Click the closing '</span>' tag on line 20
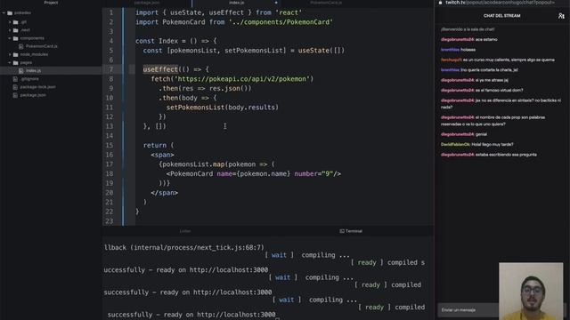The image size is (570, 320). (x=164, y=193)
